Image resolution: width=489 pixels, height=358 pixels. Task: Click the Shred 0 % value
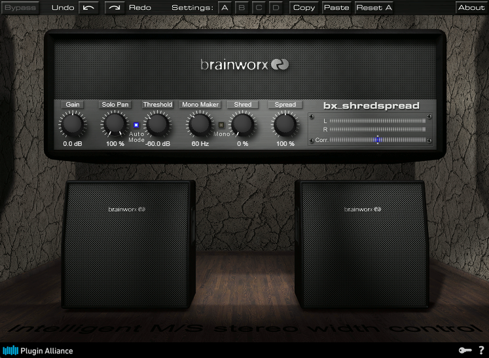coord(243,144)
